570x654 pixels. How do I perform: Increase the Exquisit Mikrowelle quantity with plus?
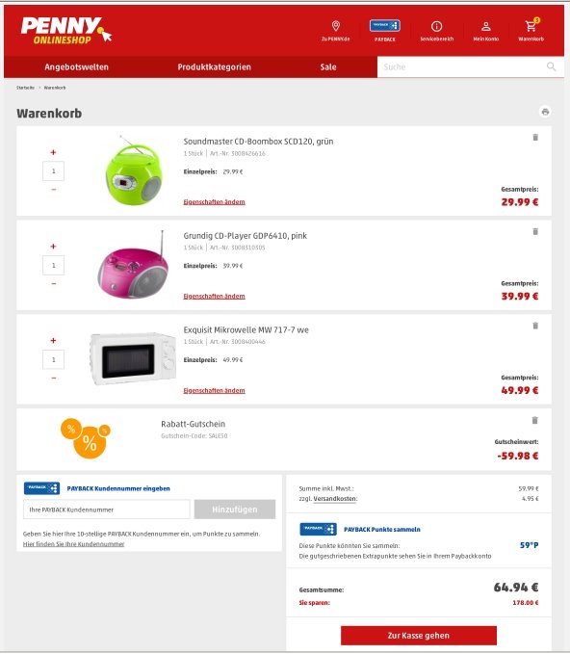coord(53,341)
